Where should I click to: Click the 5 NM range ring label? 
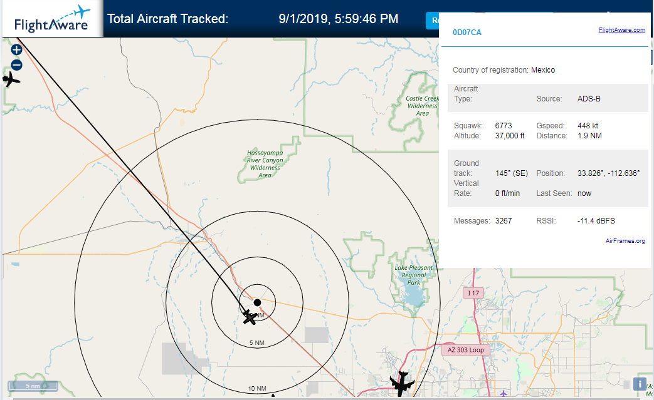click(257, 343)
